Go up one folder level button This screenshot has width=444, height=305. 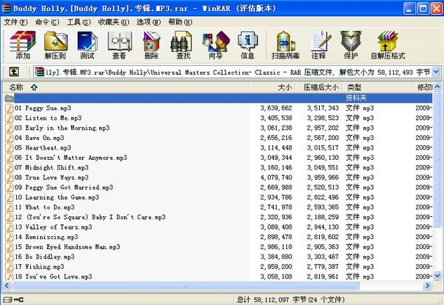[x=14, y=72]
